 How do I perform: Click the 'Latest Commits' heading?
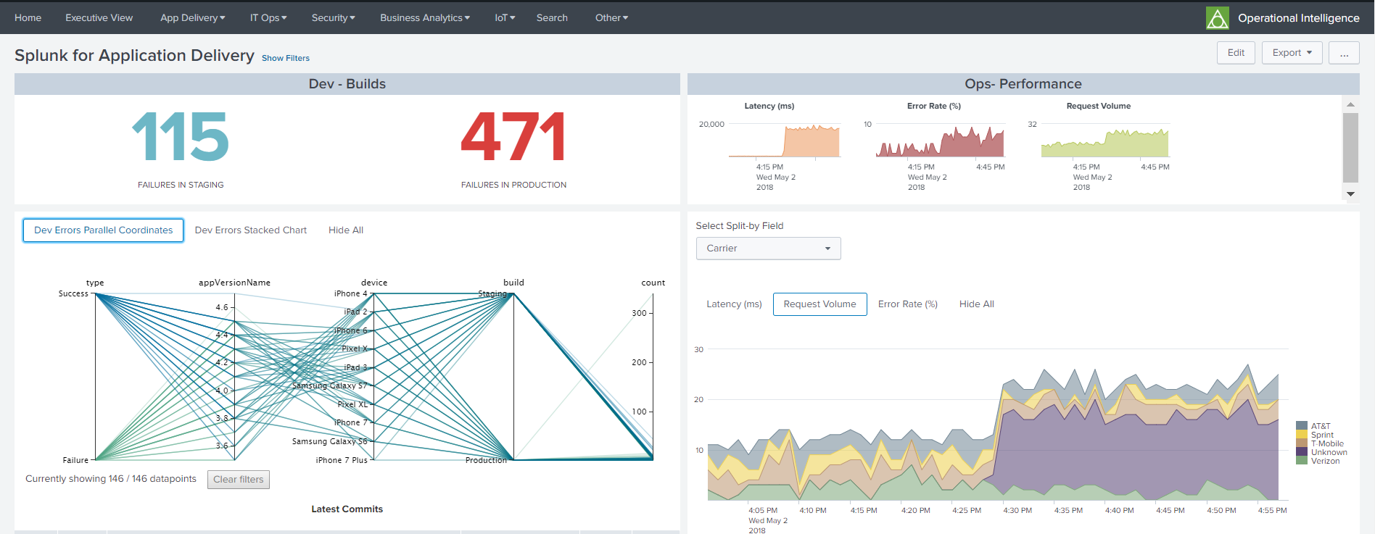347,509
